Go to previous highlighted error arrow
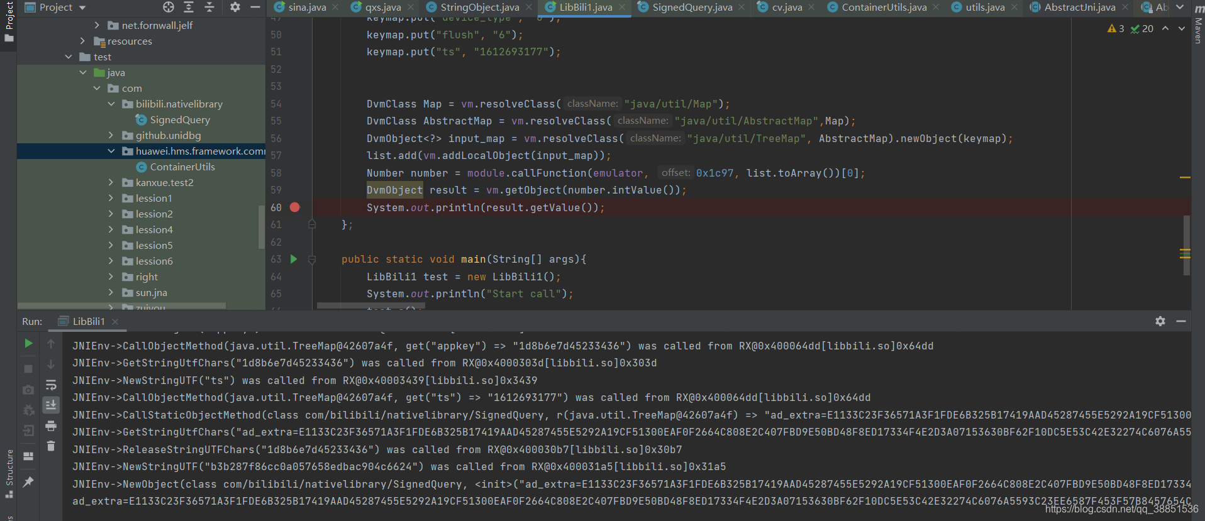The width and height of the screenshot is (1205, 521). pos(1165,28)
